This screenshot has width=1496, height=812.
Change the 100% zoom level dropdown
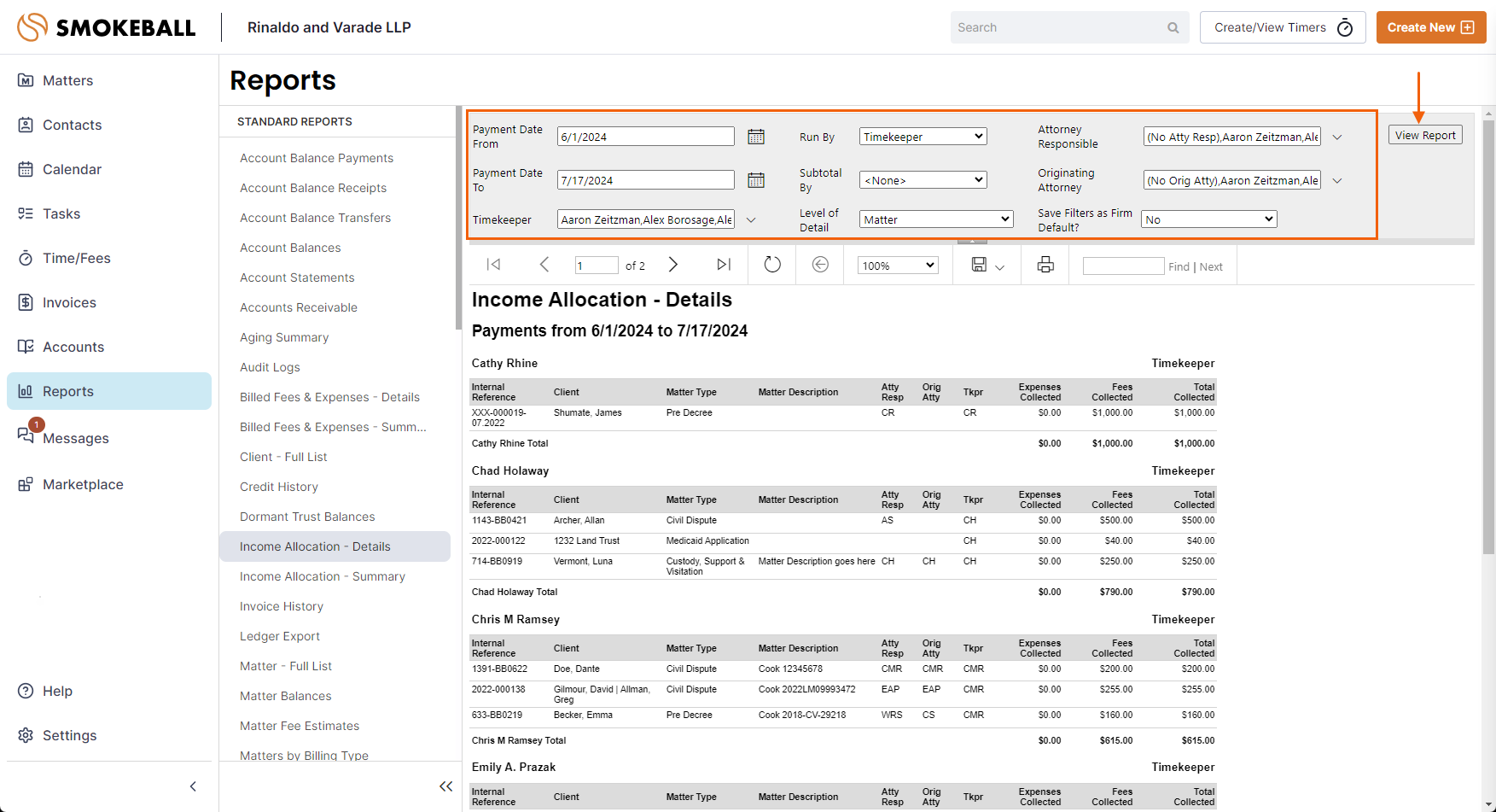pos(898,266)
